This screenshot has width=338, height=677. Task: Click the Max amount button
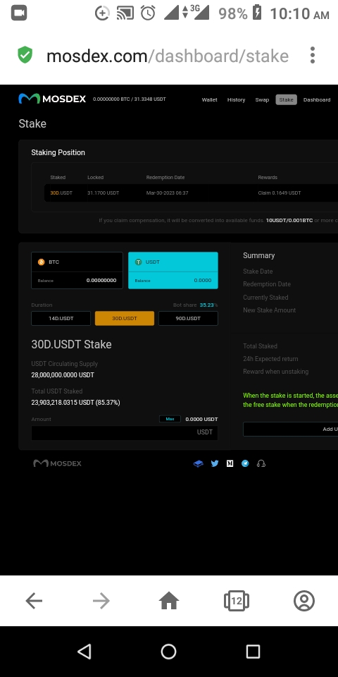pos(170,419)
